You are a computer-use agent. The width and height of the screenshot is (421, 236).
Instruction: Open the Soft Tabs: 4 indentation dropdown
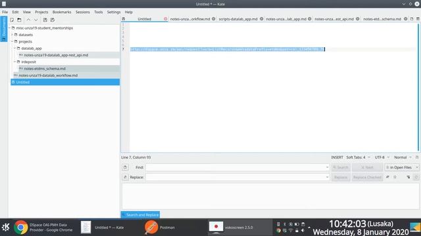[358, 157]
